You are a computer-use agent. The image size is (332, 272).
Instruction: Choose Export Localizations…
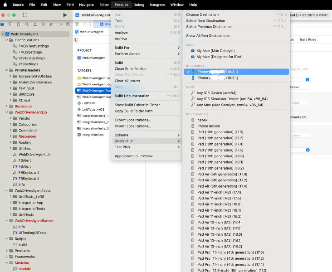point(147,120)
